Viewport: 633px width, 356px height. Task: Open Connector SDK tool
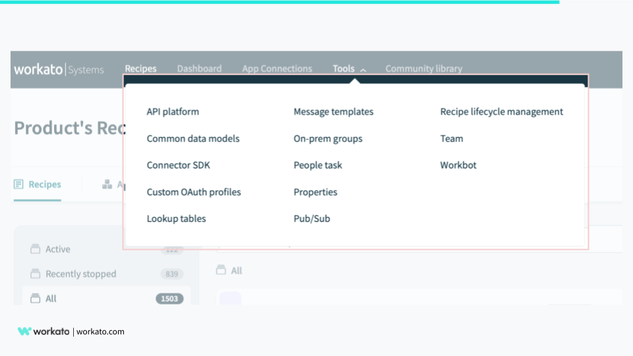[x=178, y=165]
